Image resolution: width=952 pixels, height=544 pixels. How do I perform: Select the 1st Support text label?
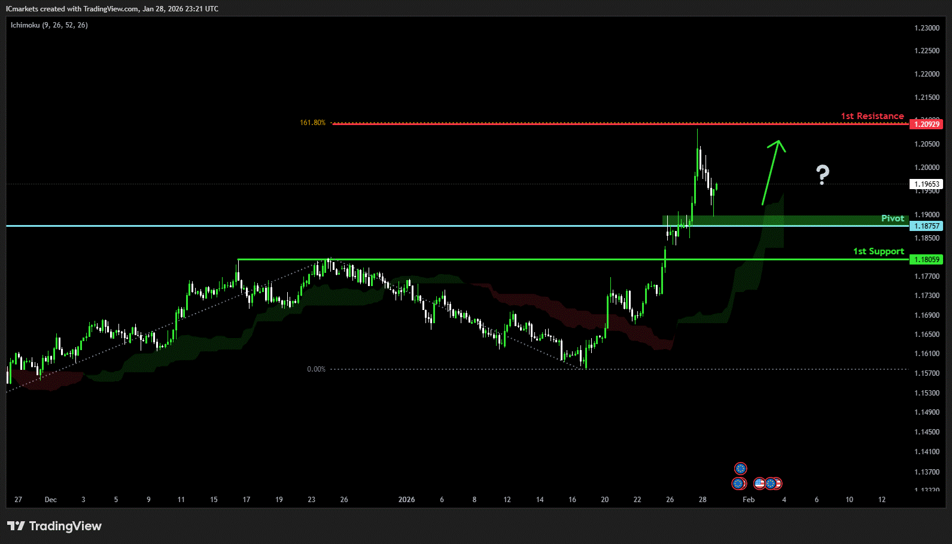pyautogui.click(x=878, y=251)
